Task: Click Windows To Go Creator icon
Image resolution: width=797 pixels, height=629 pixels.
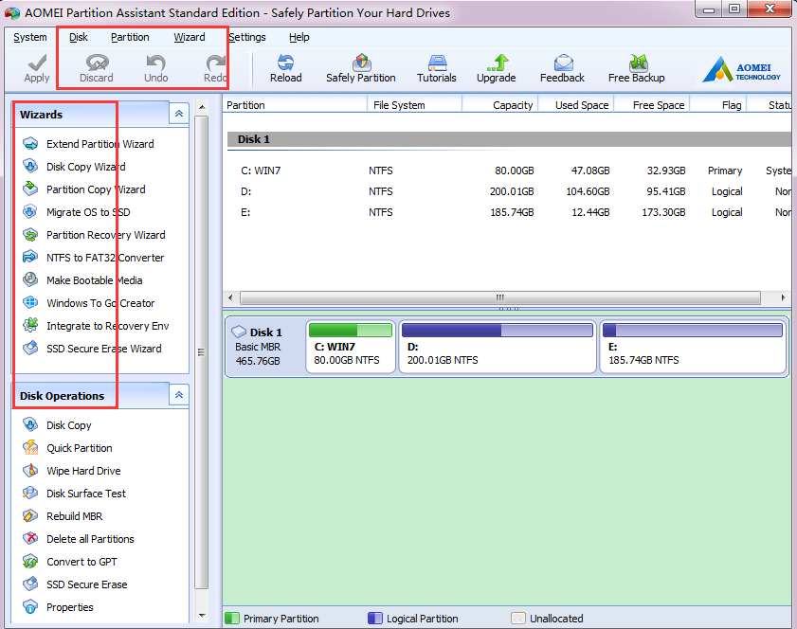Action: [x=30, y=302]
